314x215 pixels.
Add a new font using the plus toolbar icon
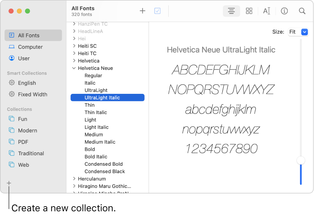pos(142,10)
